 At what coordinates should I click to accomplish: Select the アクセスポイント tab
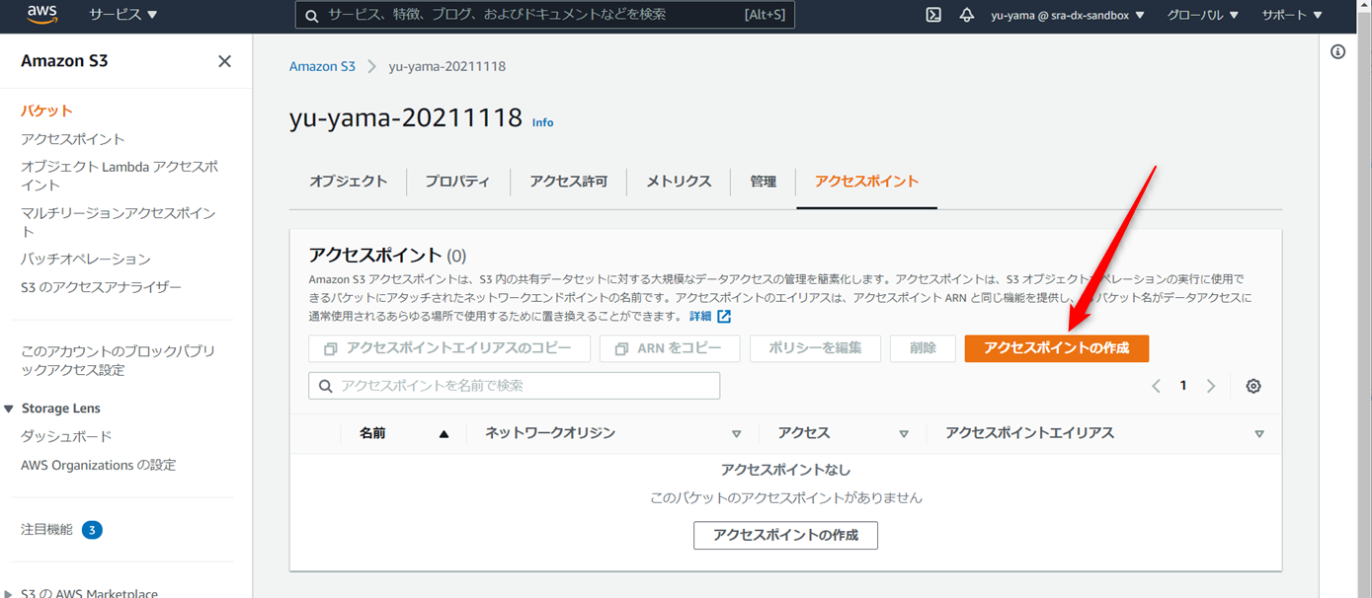click(866, 182)
